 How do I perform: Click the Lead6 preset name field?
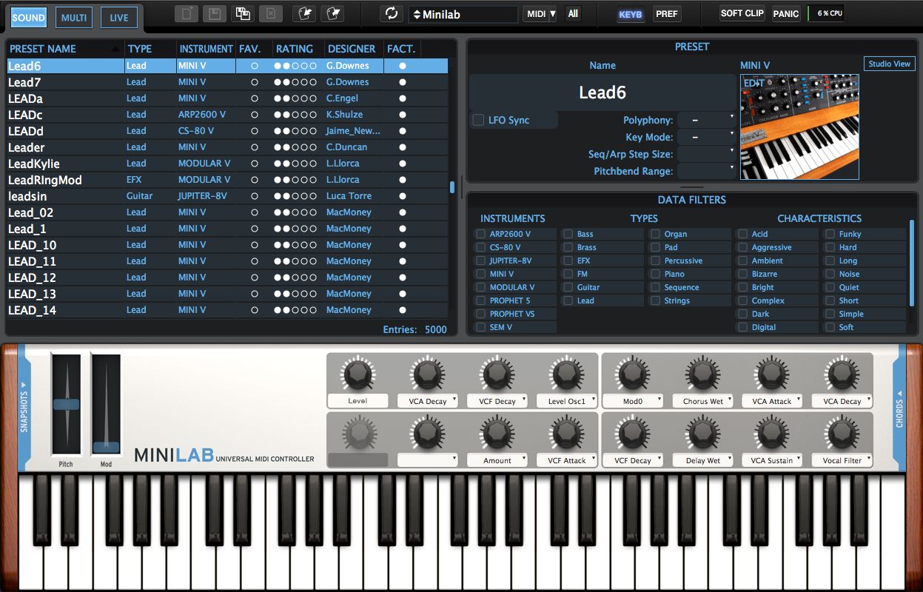coord(603,92)
